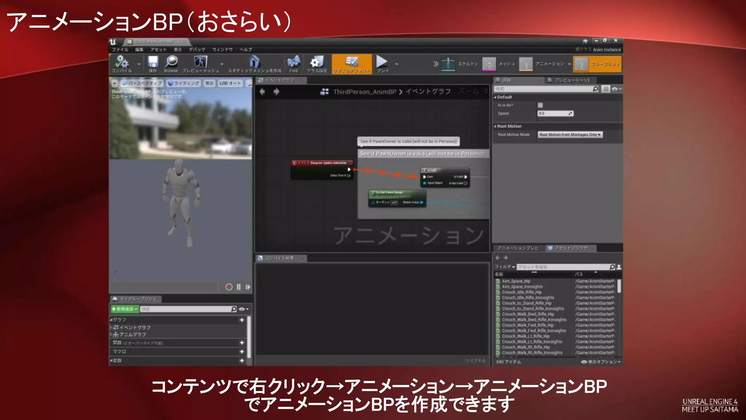Navigate forward in graph history
Viewport: 746px width, 420px height.
tap(276, 92)
